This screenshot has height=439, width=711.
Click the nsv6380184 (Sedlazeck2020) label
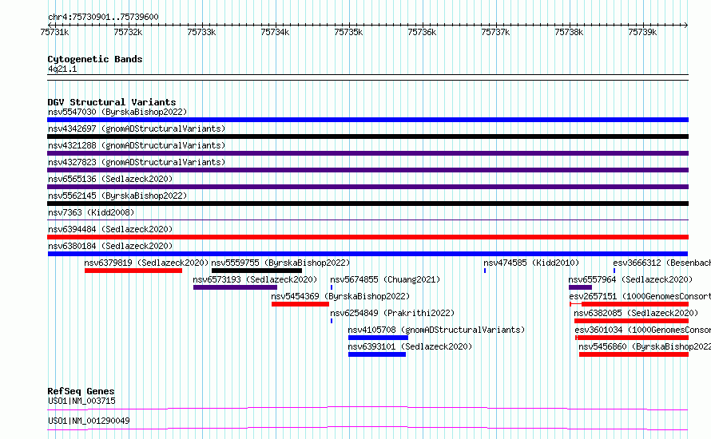click(x=110, y=246)
